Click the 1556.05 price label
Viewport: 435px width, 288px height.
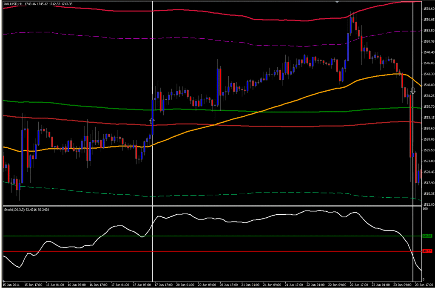point(428,20)
